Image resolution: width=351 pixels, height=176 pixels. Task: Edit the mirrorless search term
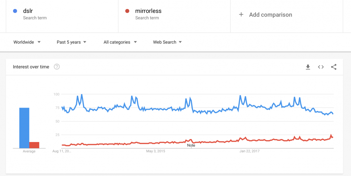coord(148,11)
